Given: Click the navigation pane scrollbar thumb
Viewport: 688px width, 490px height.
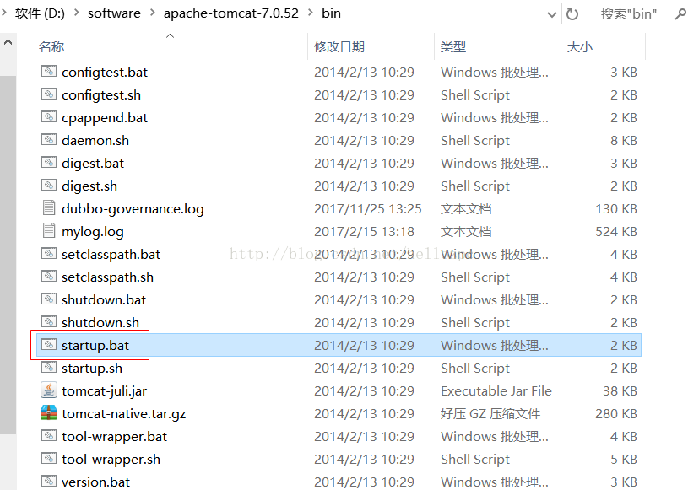Looking at the screenshot, I should coord(8,255).
